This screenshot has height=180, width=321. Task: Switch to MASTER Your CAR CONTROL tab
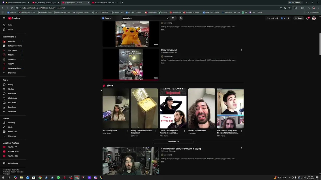coord(105,2)
